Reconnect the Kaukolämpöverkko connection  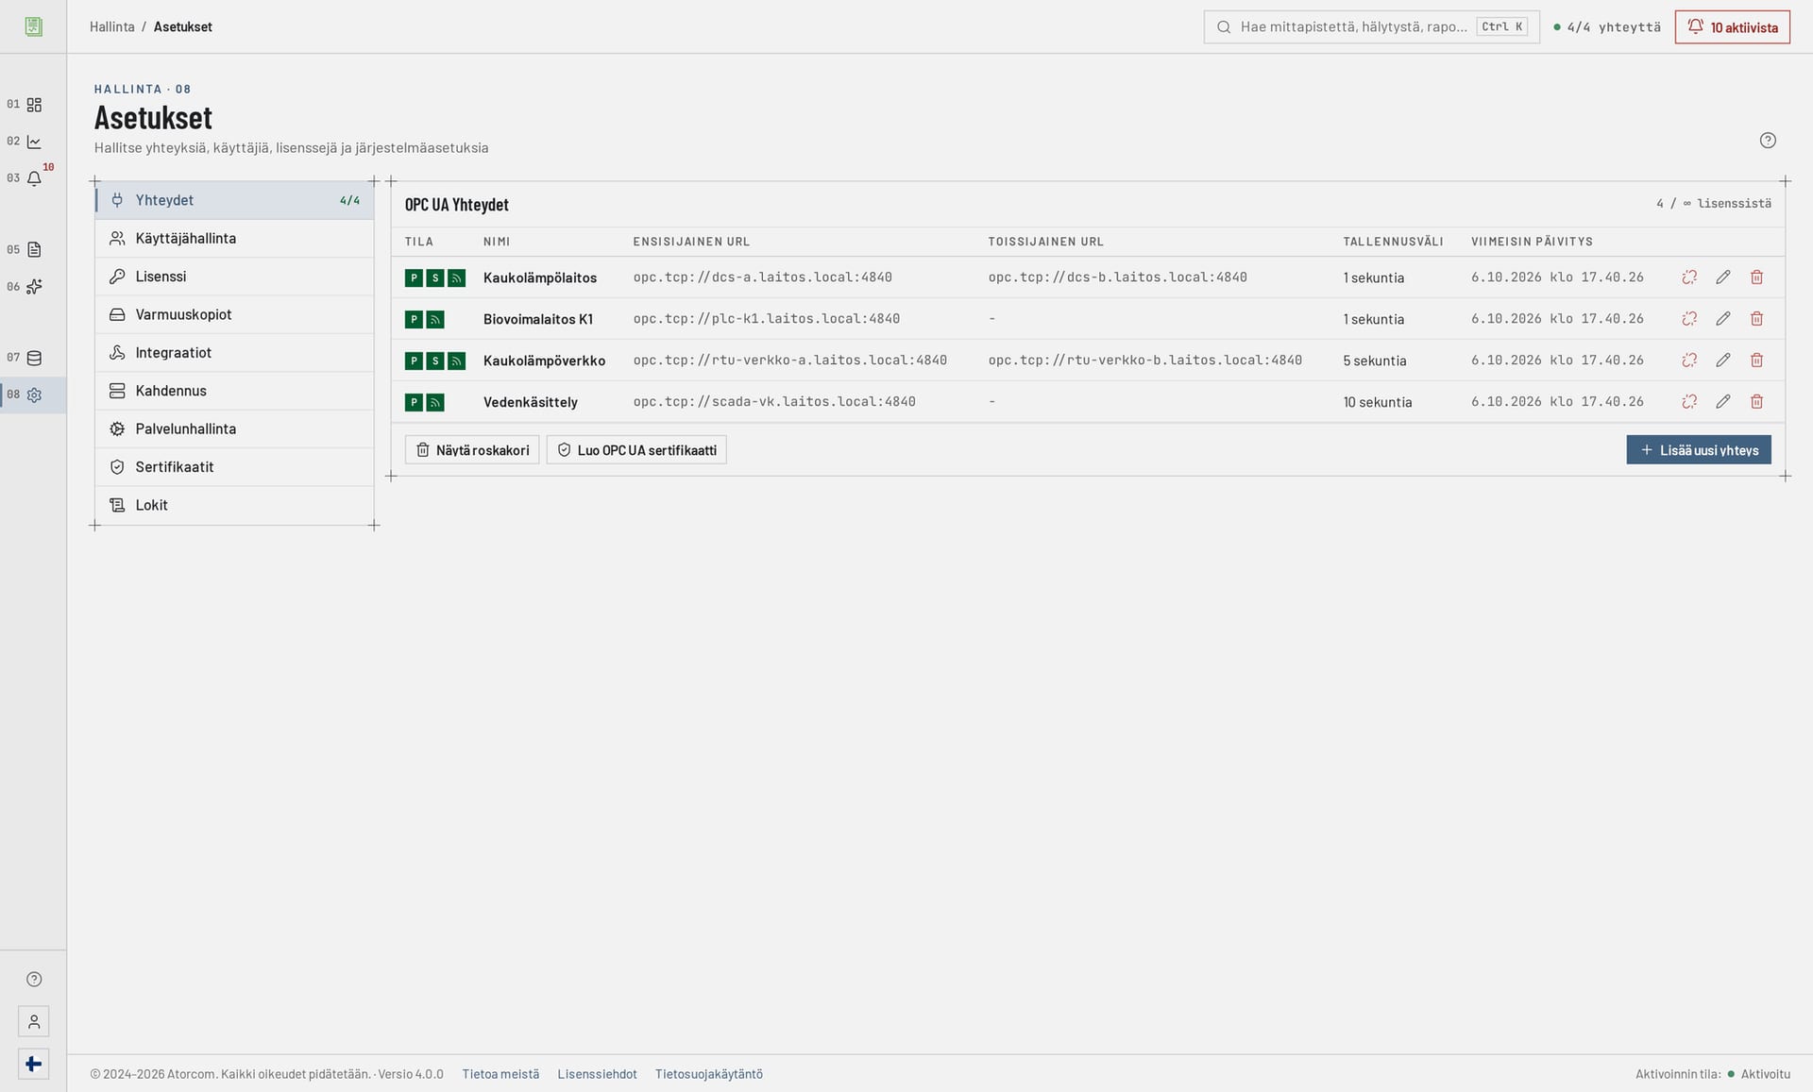tap(1689, 361)
